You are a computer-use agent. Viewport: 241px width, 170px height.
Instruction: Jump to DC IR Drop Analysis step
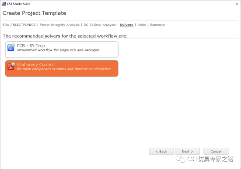click(x=100, y=25)
